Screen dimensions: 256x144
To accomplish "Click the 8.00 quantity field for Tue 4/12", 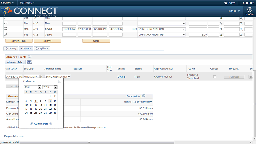I will pos(198,35).
